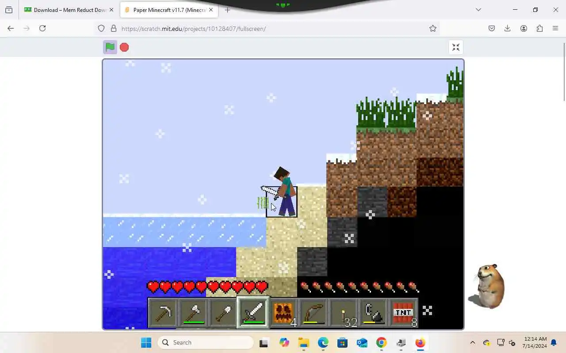Viewport: 566px width, 353px height.
Task: Select the iron sword hotbar slot
Action: tap(253, 313)
